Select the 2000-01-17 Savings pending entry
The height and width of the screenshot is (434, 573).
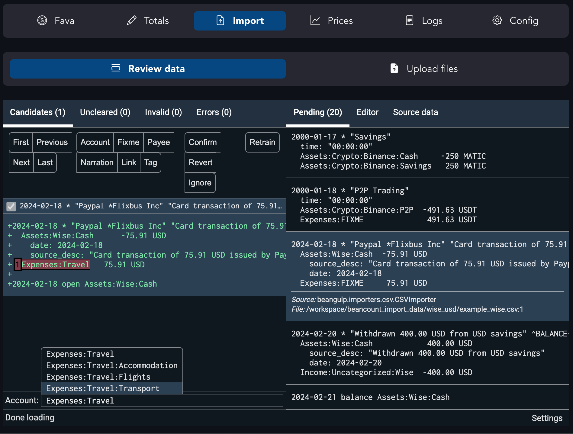click(x=427, y=151)
